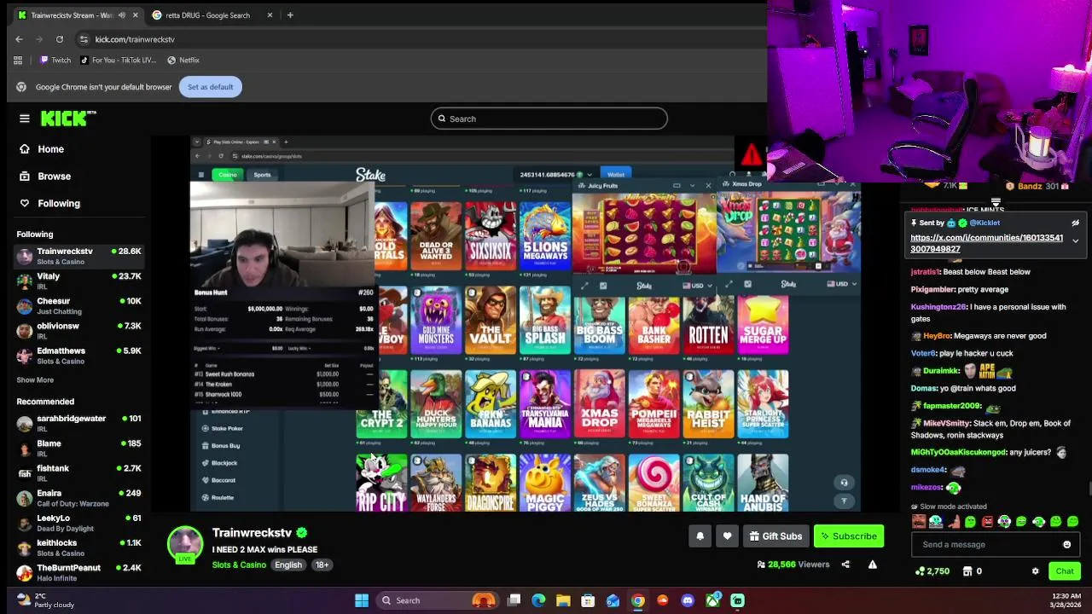Viewport: 1092px width, 614px height.
Task: Click the Chat send button
Action: click(1065, 571)
